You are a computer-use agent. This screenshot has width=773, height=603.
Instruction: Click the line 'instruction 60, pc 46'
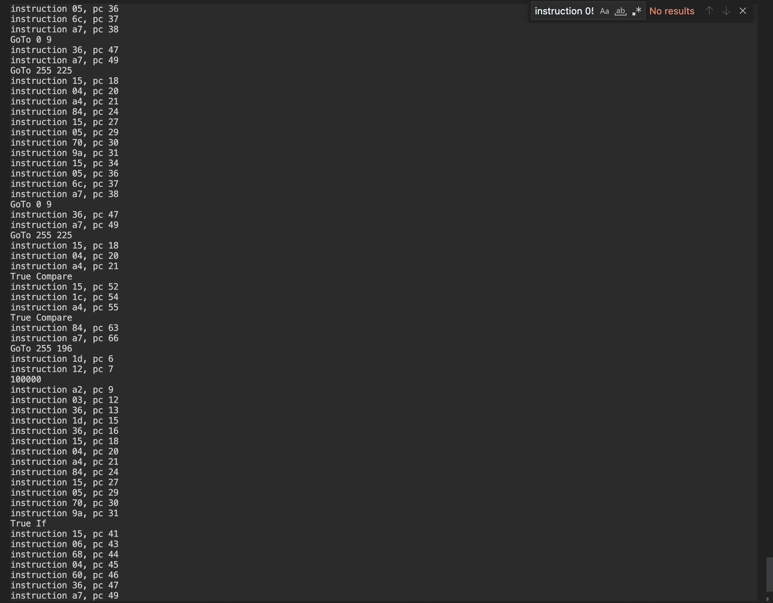(x=64, y=575)
